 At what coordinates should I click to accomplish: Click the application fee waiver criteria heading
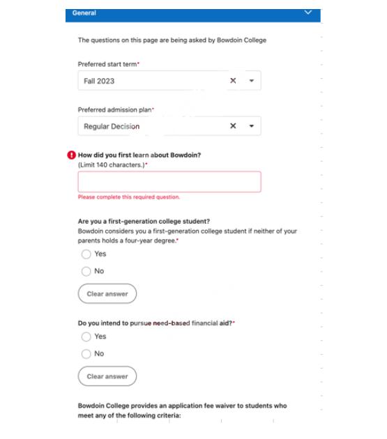pyautogui.click(x=183, y=410)
